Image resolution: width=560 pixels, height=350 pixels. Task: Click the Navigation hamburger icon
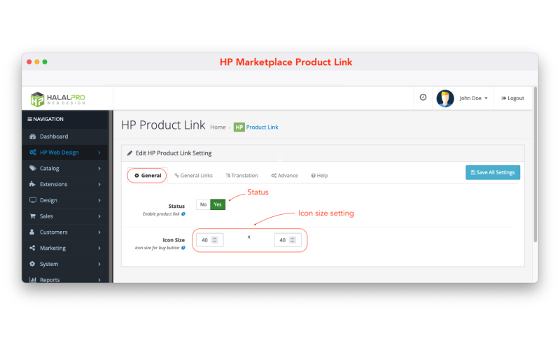point(29,119)
